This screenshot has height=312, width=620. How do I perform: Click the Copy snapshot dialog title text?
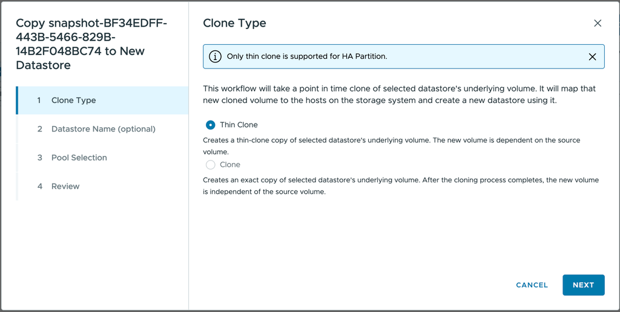[x=91, y=44]
